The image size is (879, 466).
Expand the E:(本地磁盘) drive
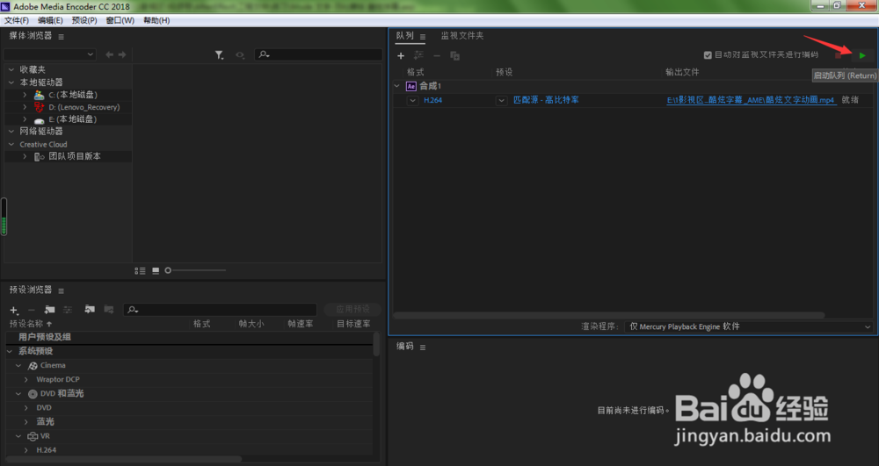tap(25, 119)
